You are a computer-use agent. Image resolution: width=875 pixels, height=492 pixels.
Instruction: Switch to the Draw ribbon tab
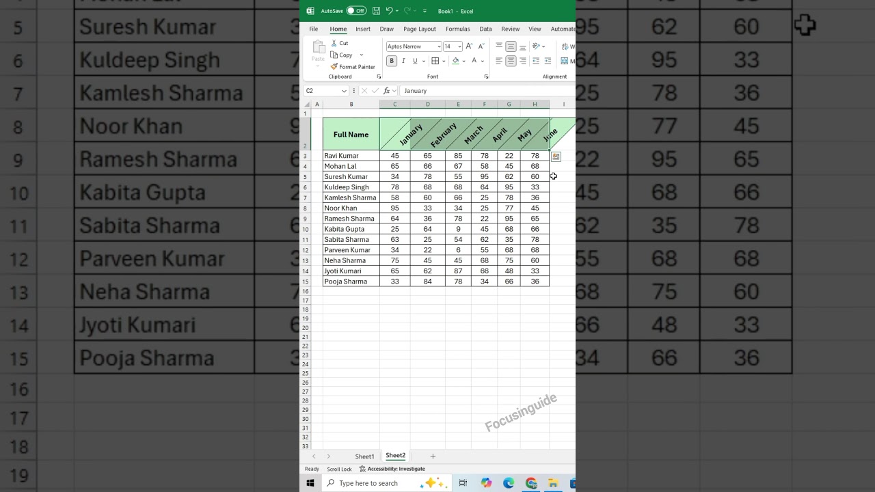[387, 29]
